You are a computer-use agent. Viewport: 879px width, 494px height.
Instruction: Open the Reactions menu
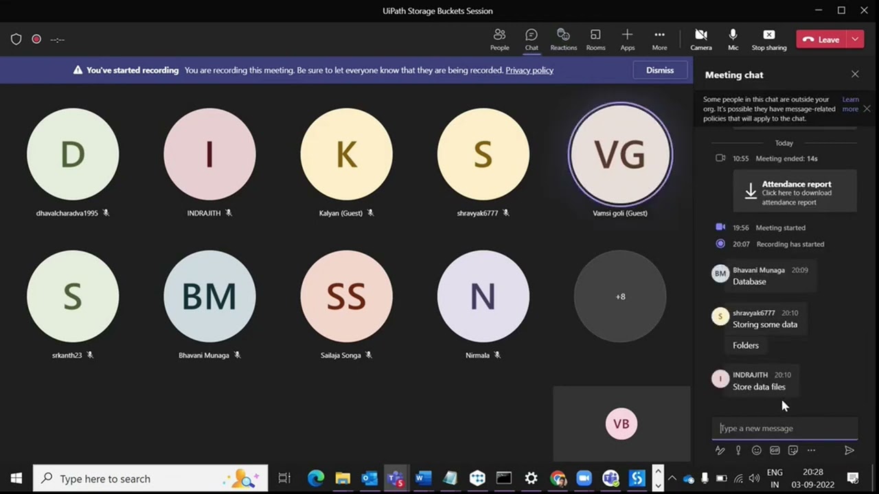coord(563,40)
